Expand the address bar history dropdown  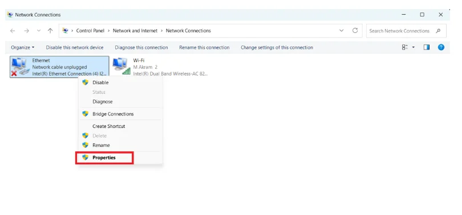click(342, 31)
